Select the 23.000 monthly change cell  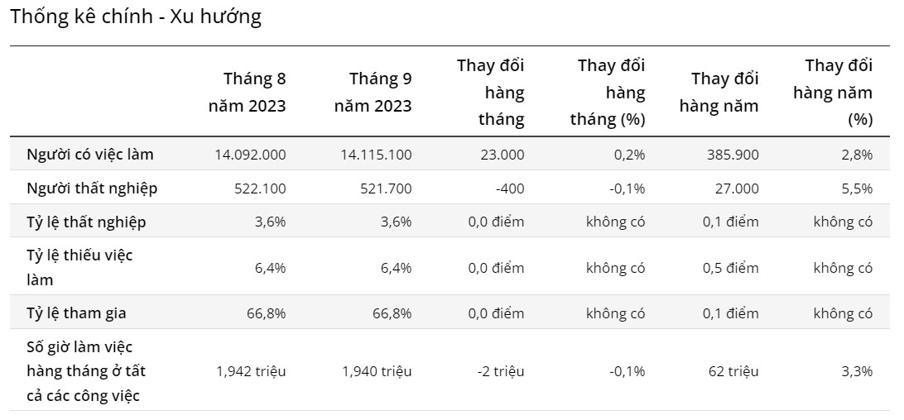[502, 155]
